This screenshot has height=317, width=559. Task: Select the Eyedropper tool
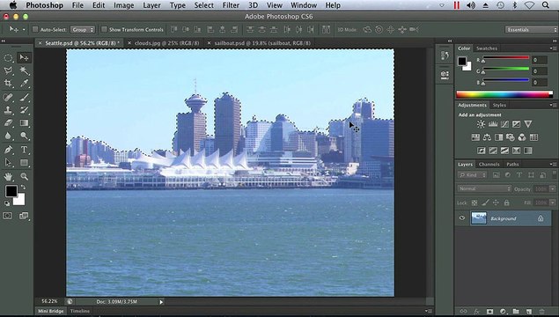[x=24, y=84]
